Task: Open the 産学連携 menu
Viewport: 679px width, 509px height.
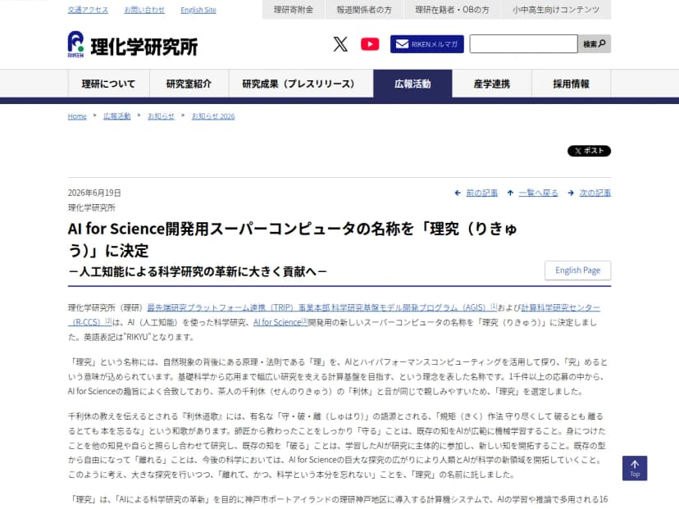Action: [492, 84]
